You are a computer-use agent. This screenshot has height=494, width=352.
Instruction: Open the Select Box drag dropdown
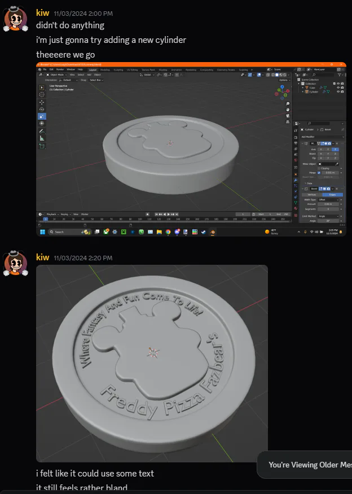coord(96,80)
